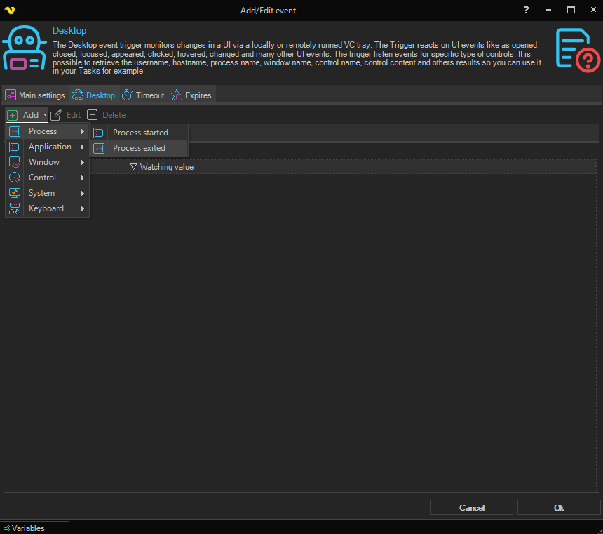
Task: Click the Process menu icon
Action: (15, 131)
